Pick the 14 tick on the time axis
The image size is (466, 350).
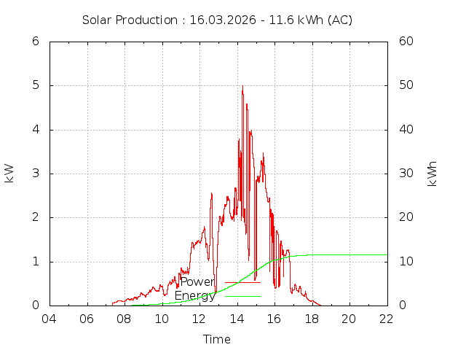237,319
